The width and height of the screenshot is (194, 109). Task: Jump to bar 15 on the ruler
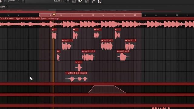(114, 15)
